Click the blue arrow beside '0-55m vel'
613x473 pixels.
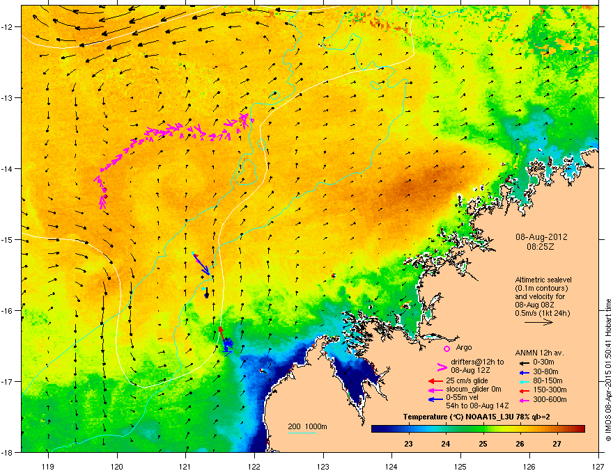click(435, 399)
